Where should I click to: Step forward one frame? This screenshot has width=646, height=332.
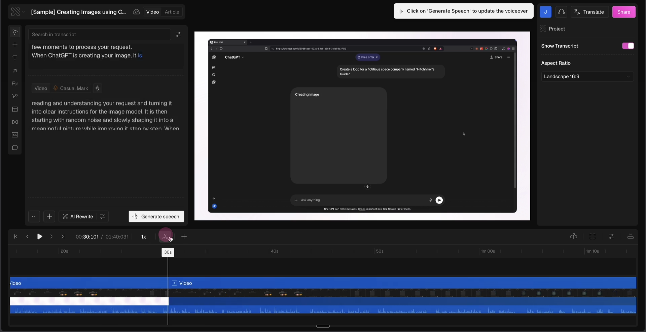pos(51,237)
